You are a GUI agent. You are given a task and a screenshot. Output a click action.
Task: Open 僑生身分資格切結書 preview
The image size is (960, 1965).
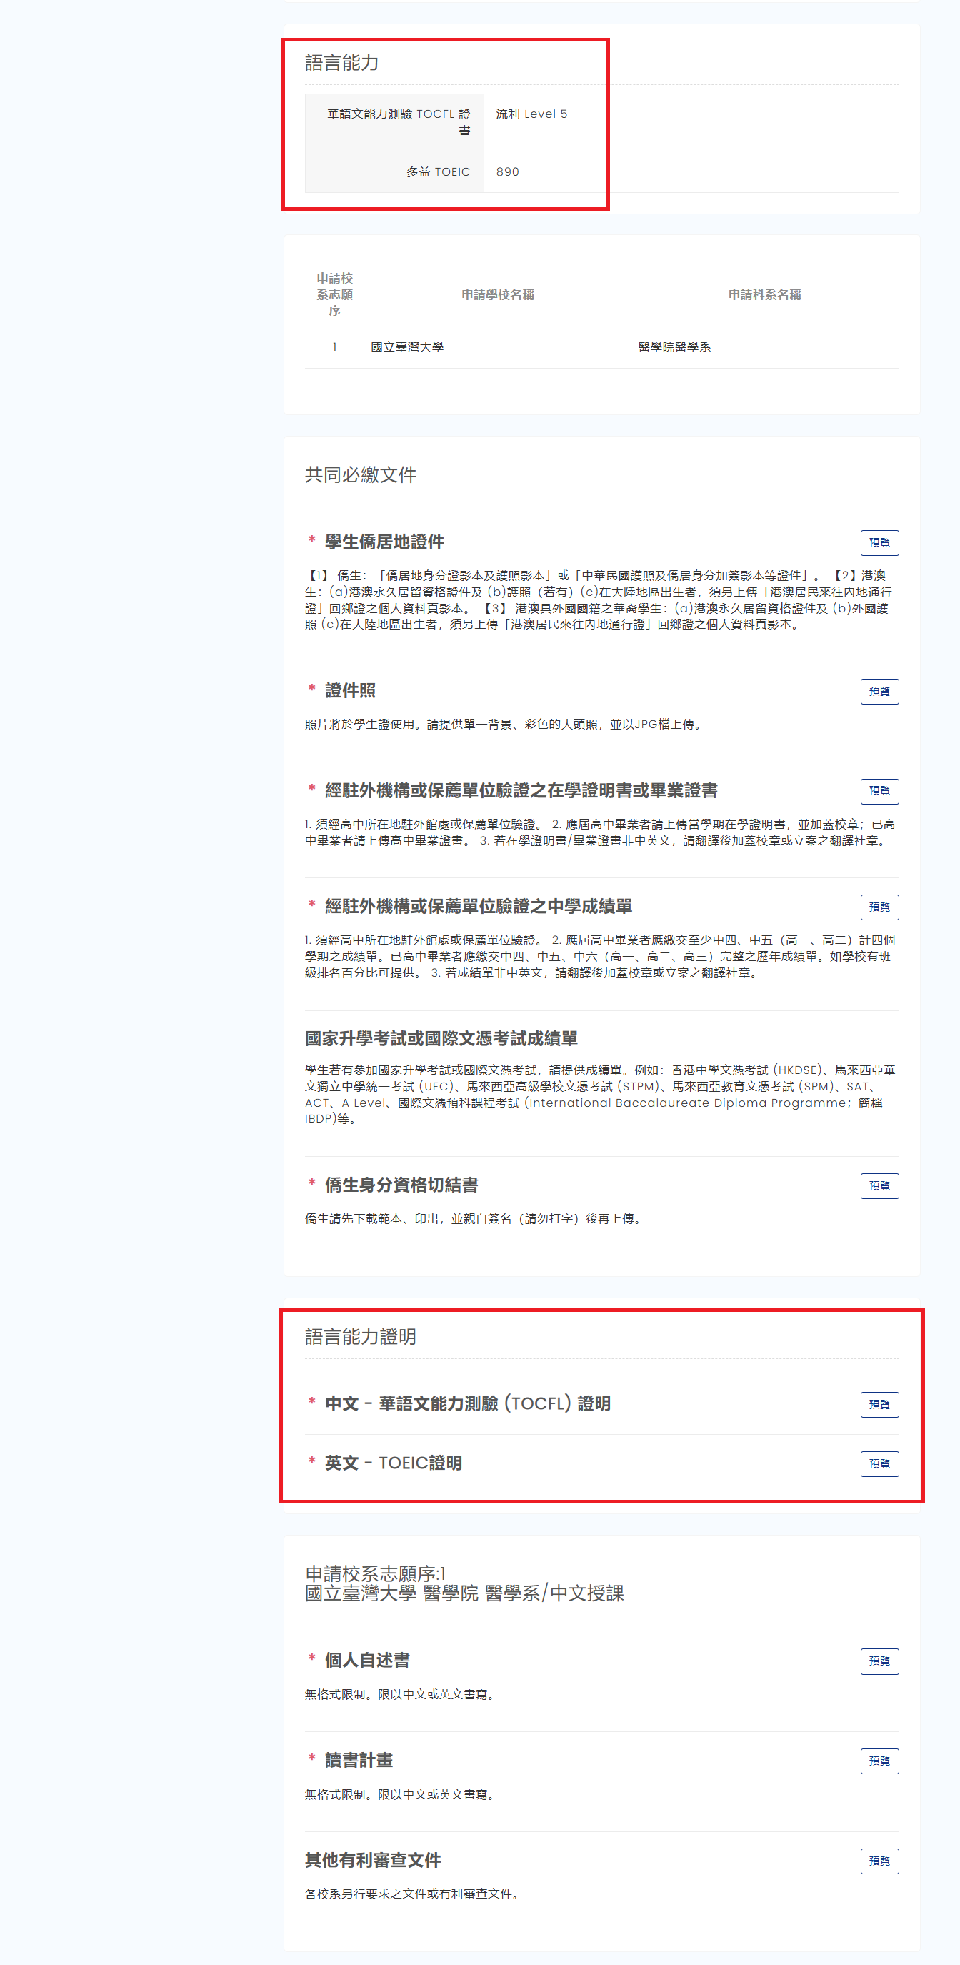[x=879, y=1185]
